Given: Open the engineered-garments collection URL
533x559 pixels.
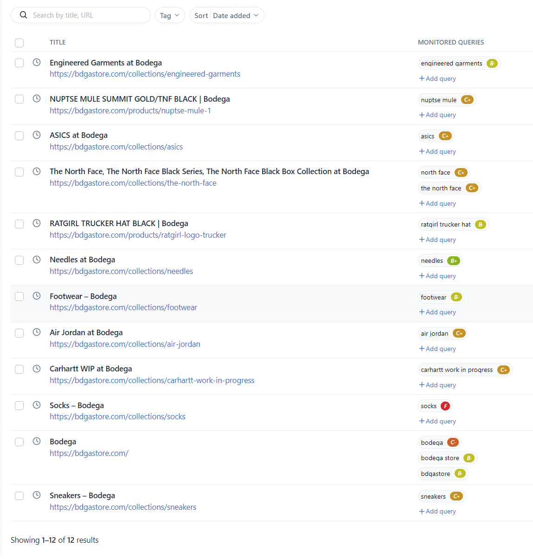Looking at the screenshot, I should [x=145, y=74].
